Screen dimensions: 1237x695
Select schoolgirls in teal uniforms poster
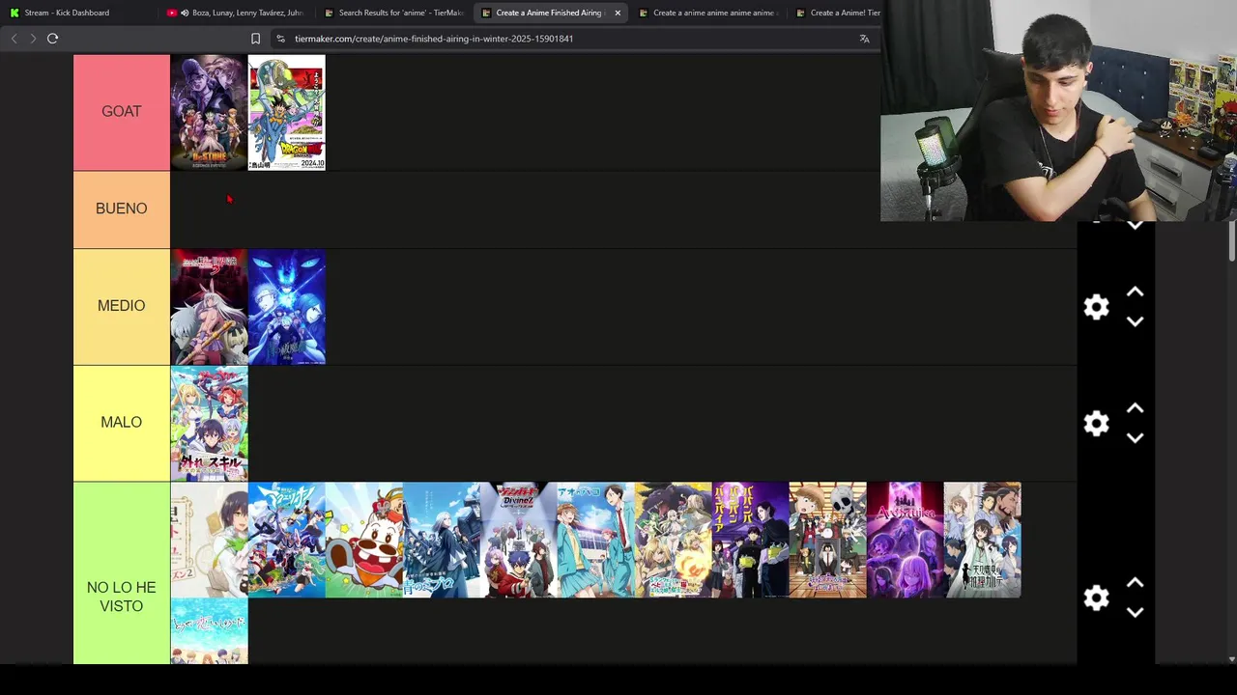596,540
